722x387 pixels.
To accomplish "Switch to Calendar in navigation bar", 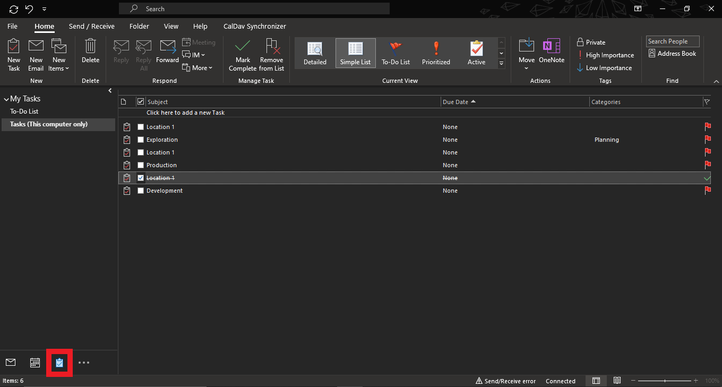I will [35, 363].
